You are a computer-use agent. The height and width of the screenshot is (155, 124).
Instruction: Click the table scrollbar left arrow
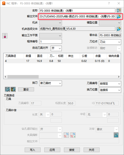[5, 77]
